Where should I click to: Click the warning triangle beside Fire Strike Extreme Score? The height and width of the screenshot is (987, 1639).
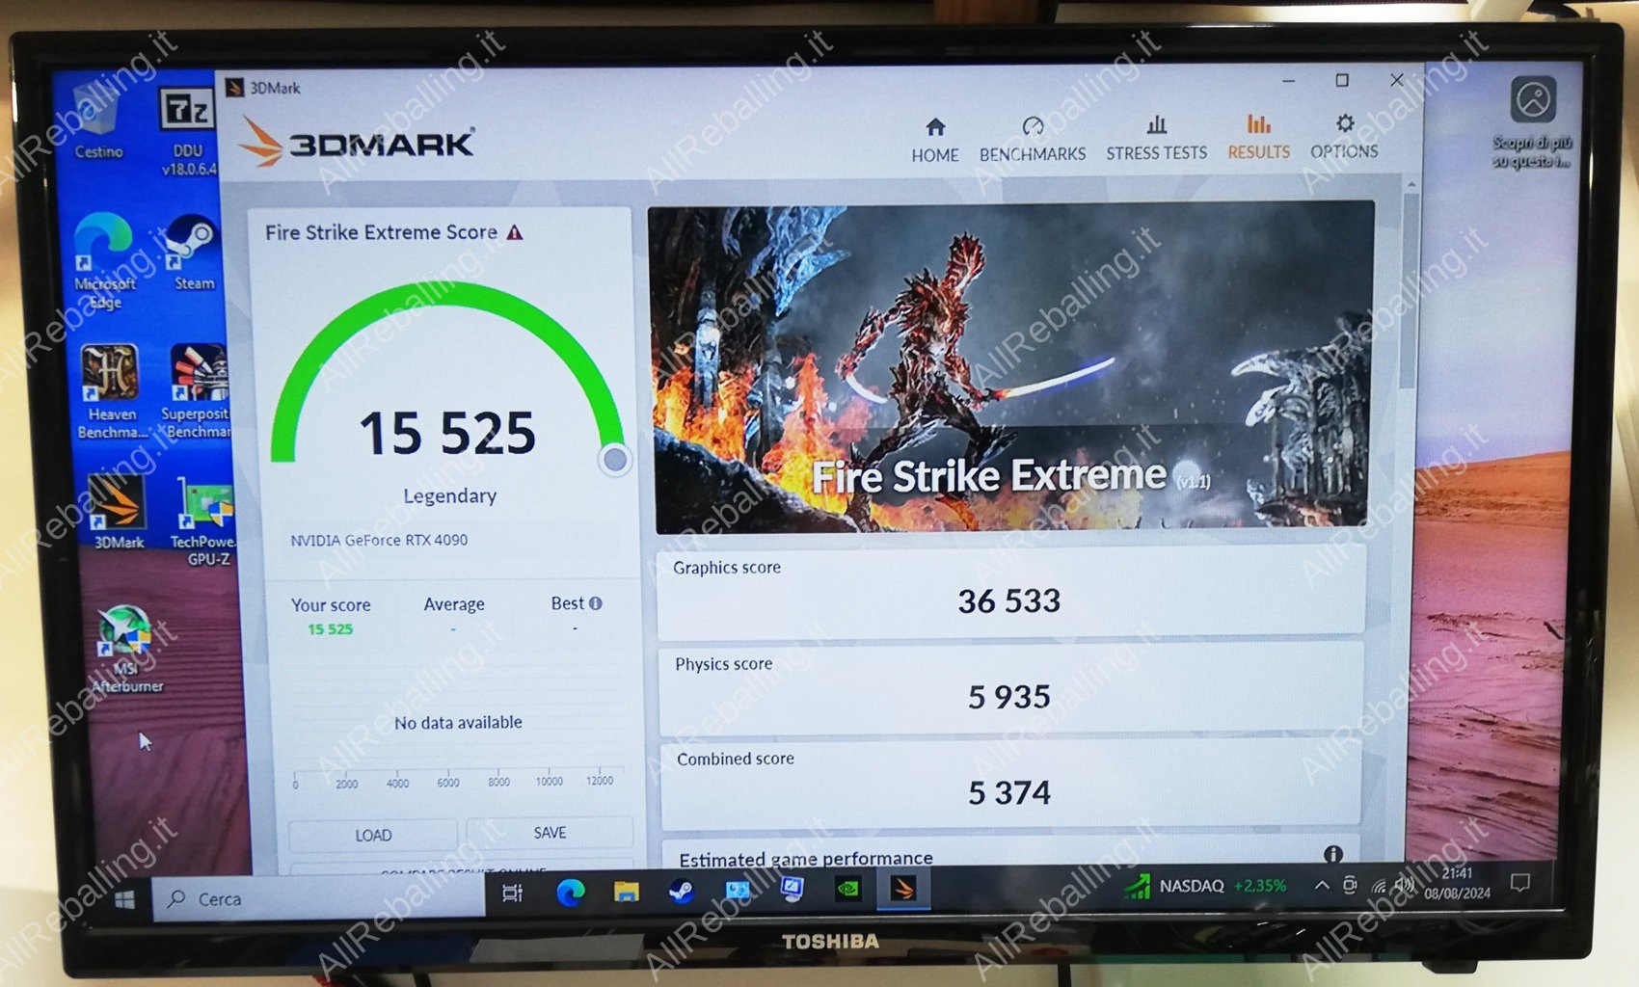[x=515, y=232]
